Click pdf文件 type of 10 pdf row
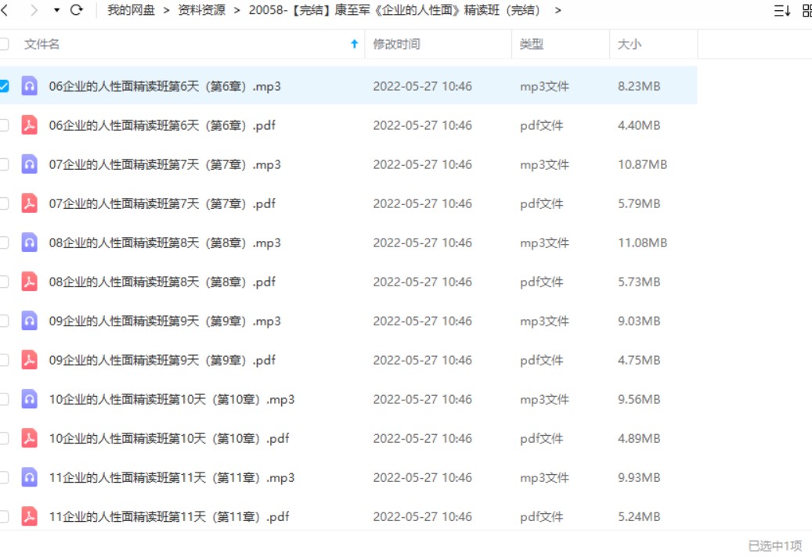 [541, 439]
